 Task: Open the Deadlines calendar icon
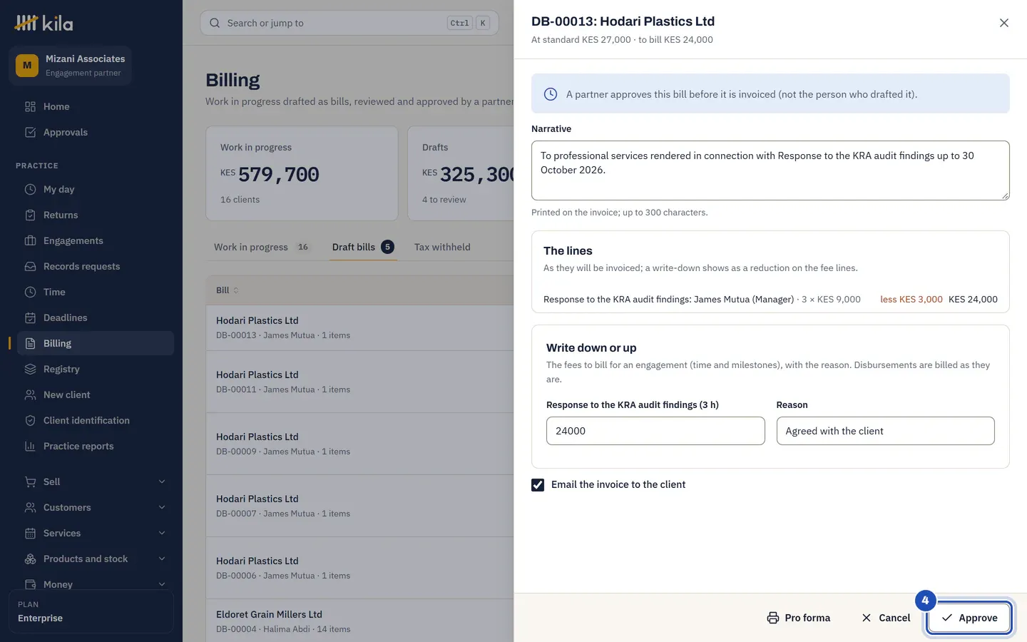pos(30,317)
